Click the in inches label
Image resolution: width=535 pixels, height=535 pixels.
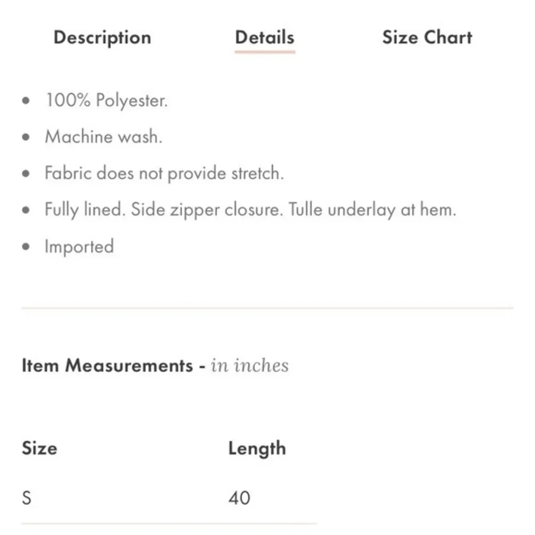coord(249,365)
